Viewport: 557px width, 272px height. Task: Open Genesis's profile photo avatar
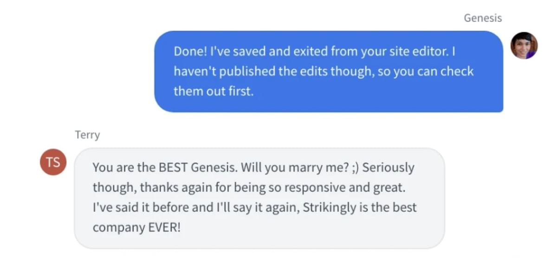(524, 45)
